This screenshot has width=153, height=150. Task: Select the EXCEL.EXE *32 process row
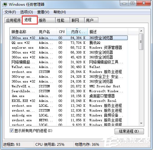[69, 101]
